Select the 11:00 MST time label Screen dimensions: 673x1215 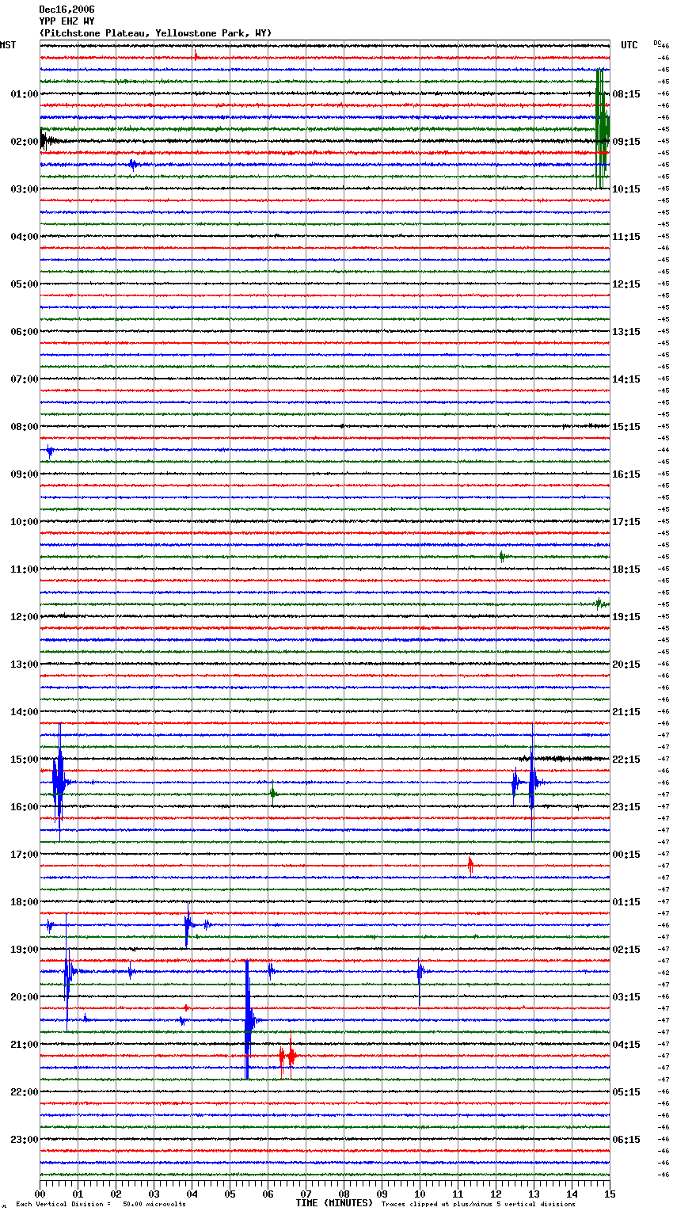point(25,569)
